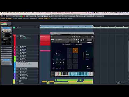Mute the Winds folder track
The height and width of the screenshot is (97, 129).
16,80
